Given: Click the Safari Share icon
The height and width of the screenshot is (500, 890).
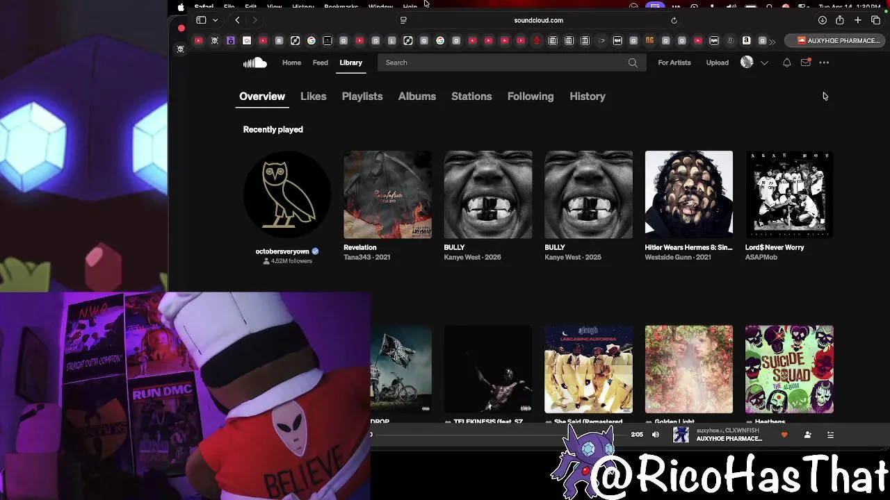Looking at the screenshot, I should [840, 20].
